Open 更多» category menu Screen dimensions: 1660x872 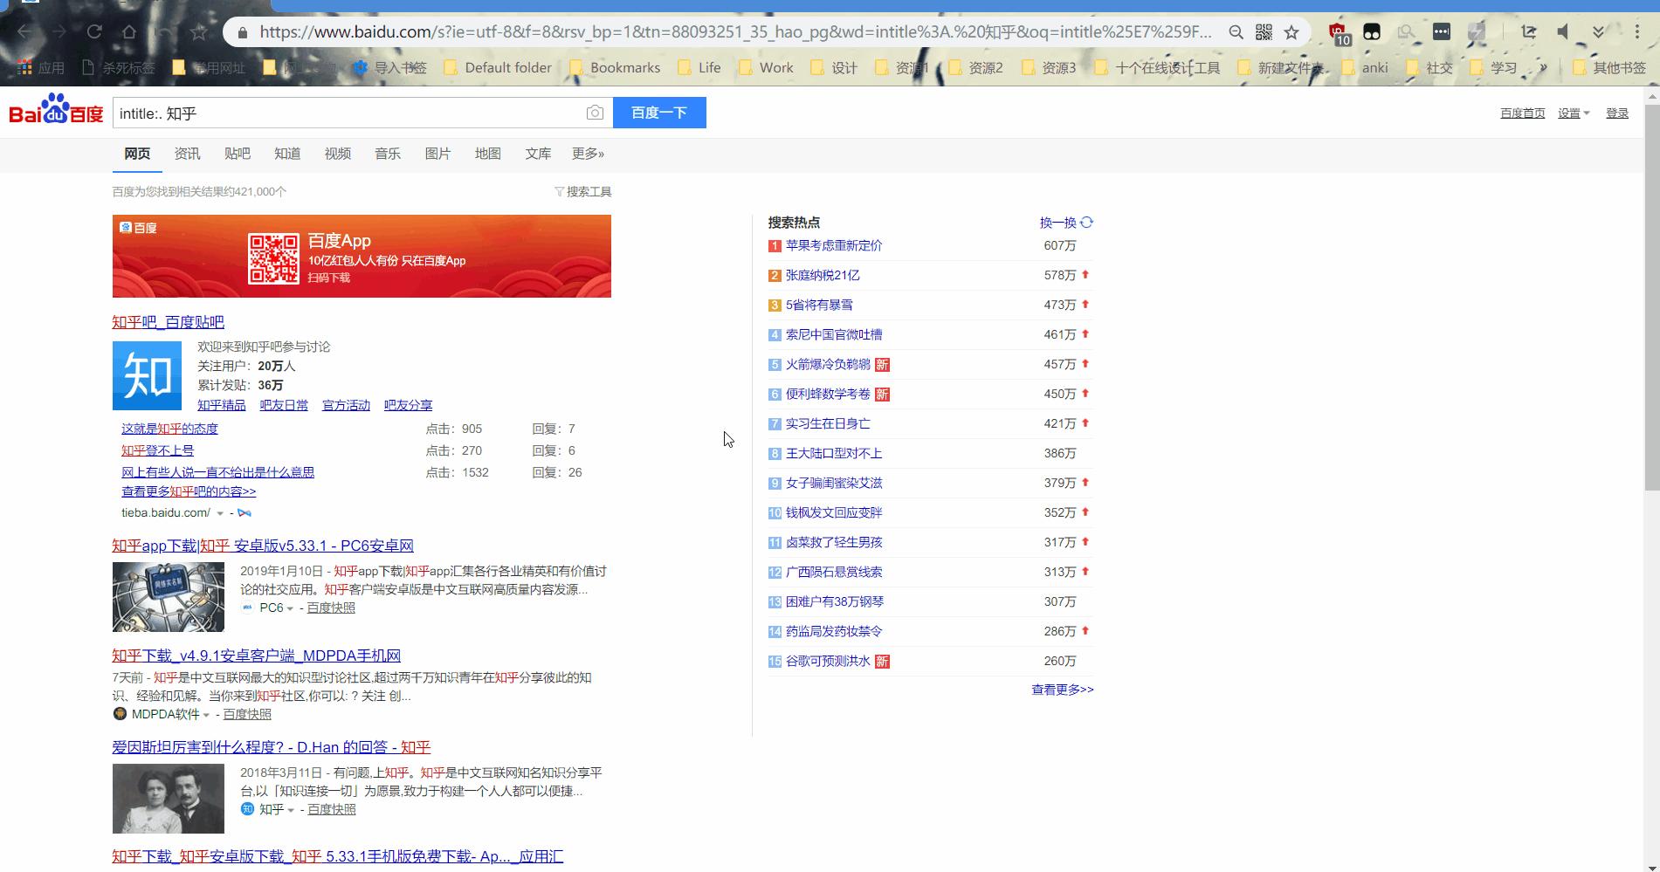[x=588, y=154]
